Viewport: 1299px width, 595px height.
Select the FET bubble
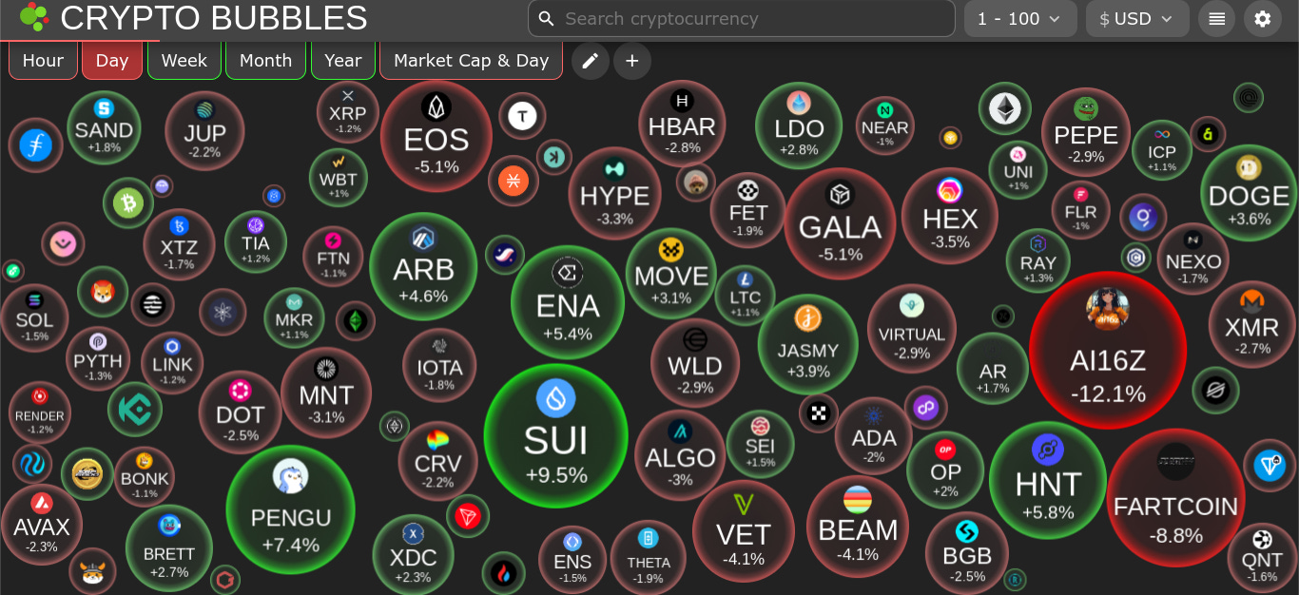tap(747, 209)
